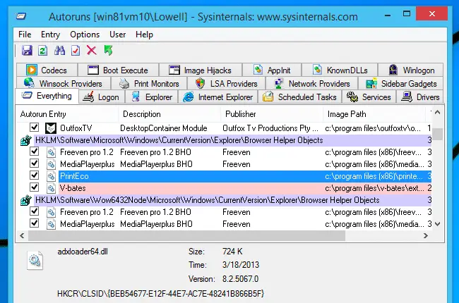Open the Options menu

click(x=85, y=35)
